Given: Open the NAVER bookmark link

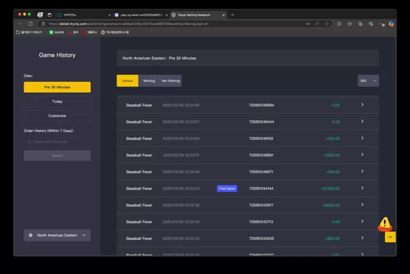Looking at the screenshot, I should click(x=57, y=32).
